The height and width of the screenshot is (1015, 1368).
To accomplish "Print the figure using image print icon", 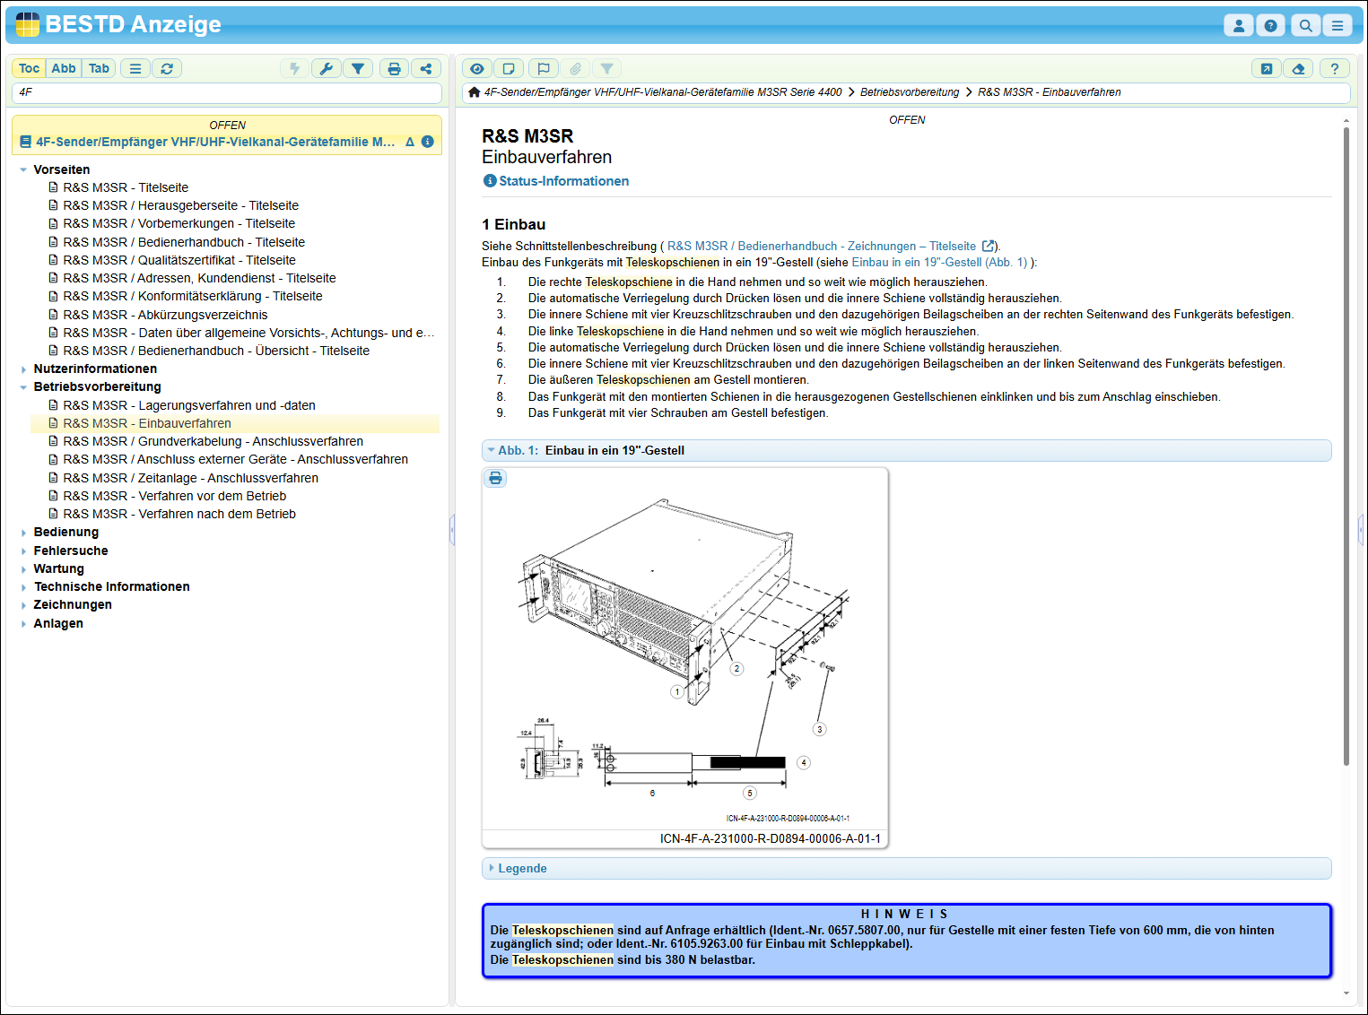I will coord(495,478).
